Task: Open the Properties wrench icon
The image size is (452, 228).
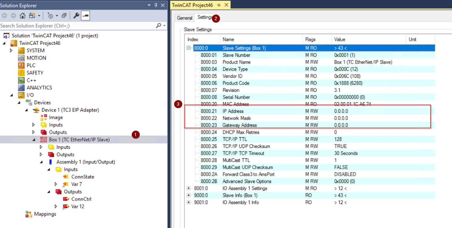Action: 76,16
